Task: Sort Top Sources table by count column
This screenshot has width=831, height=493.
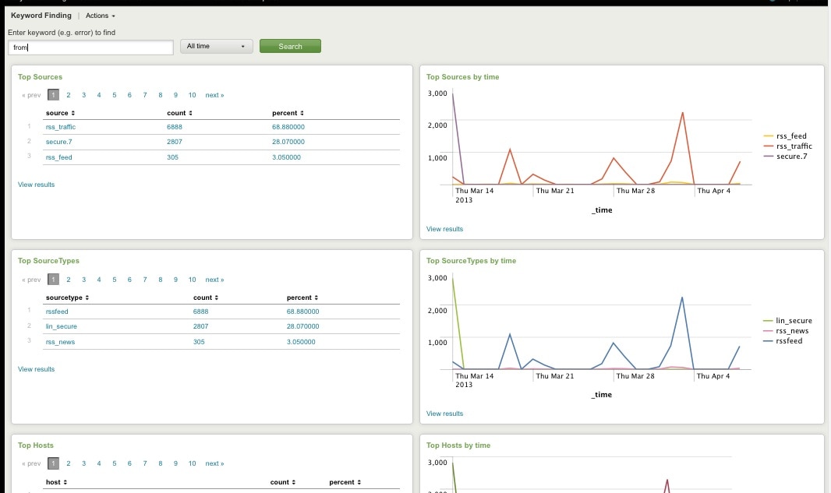Action: point(180,113)
